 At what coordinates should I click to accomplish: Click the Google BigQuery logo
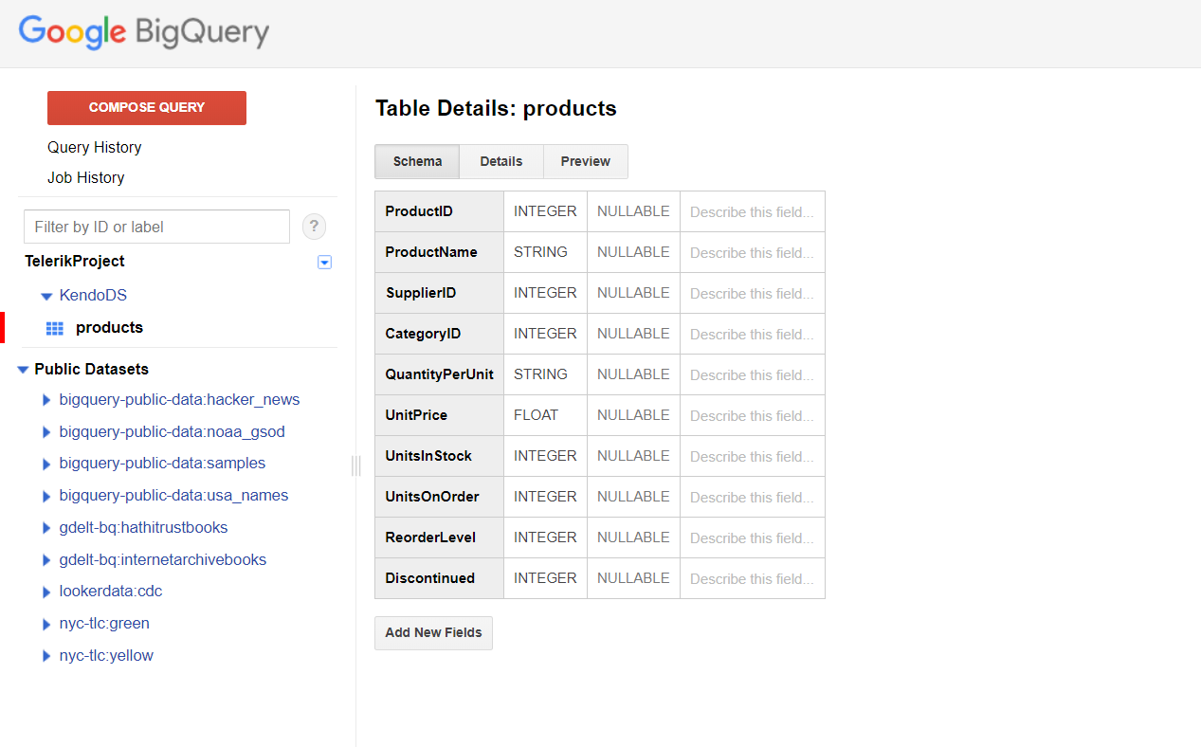click(142, 33)
